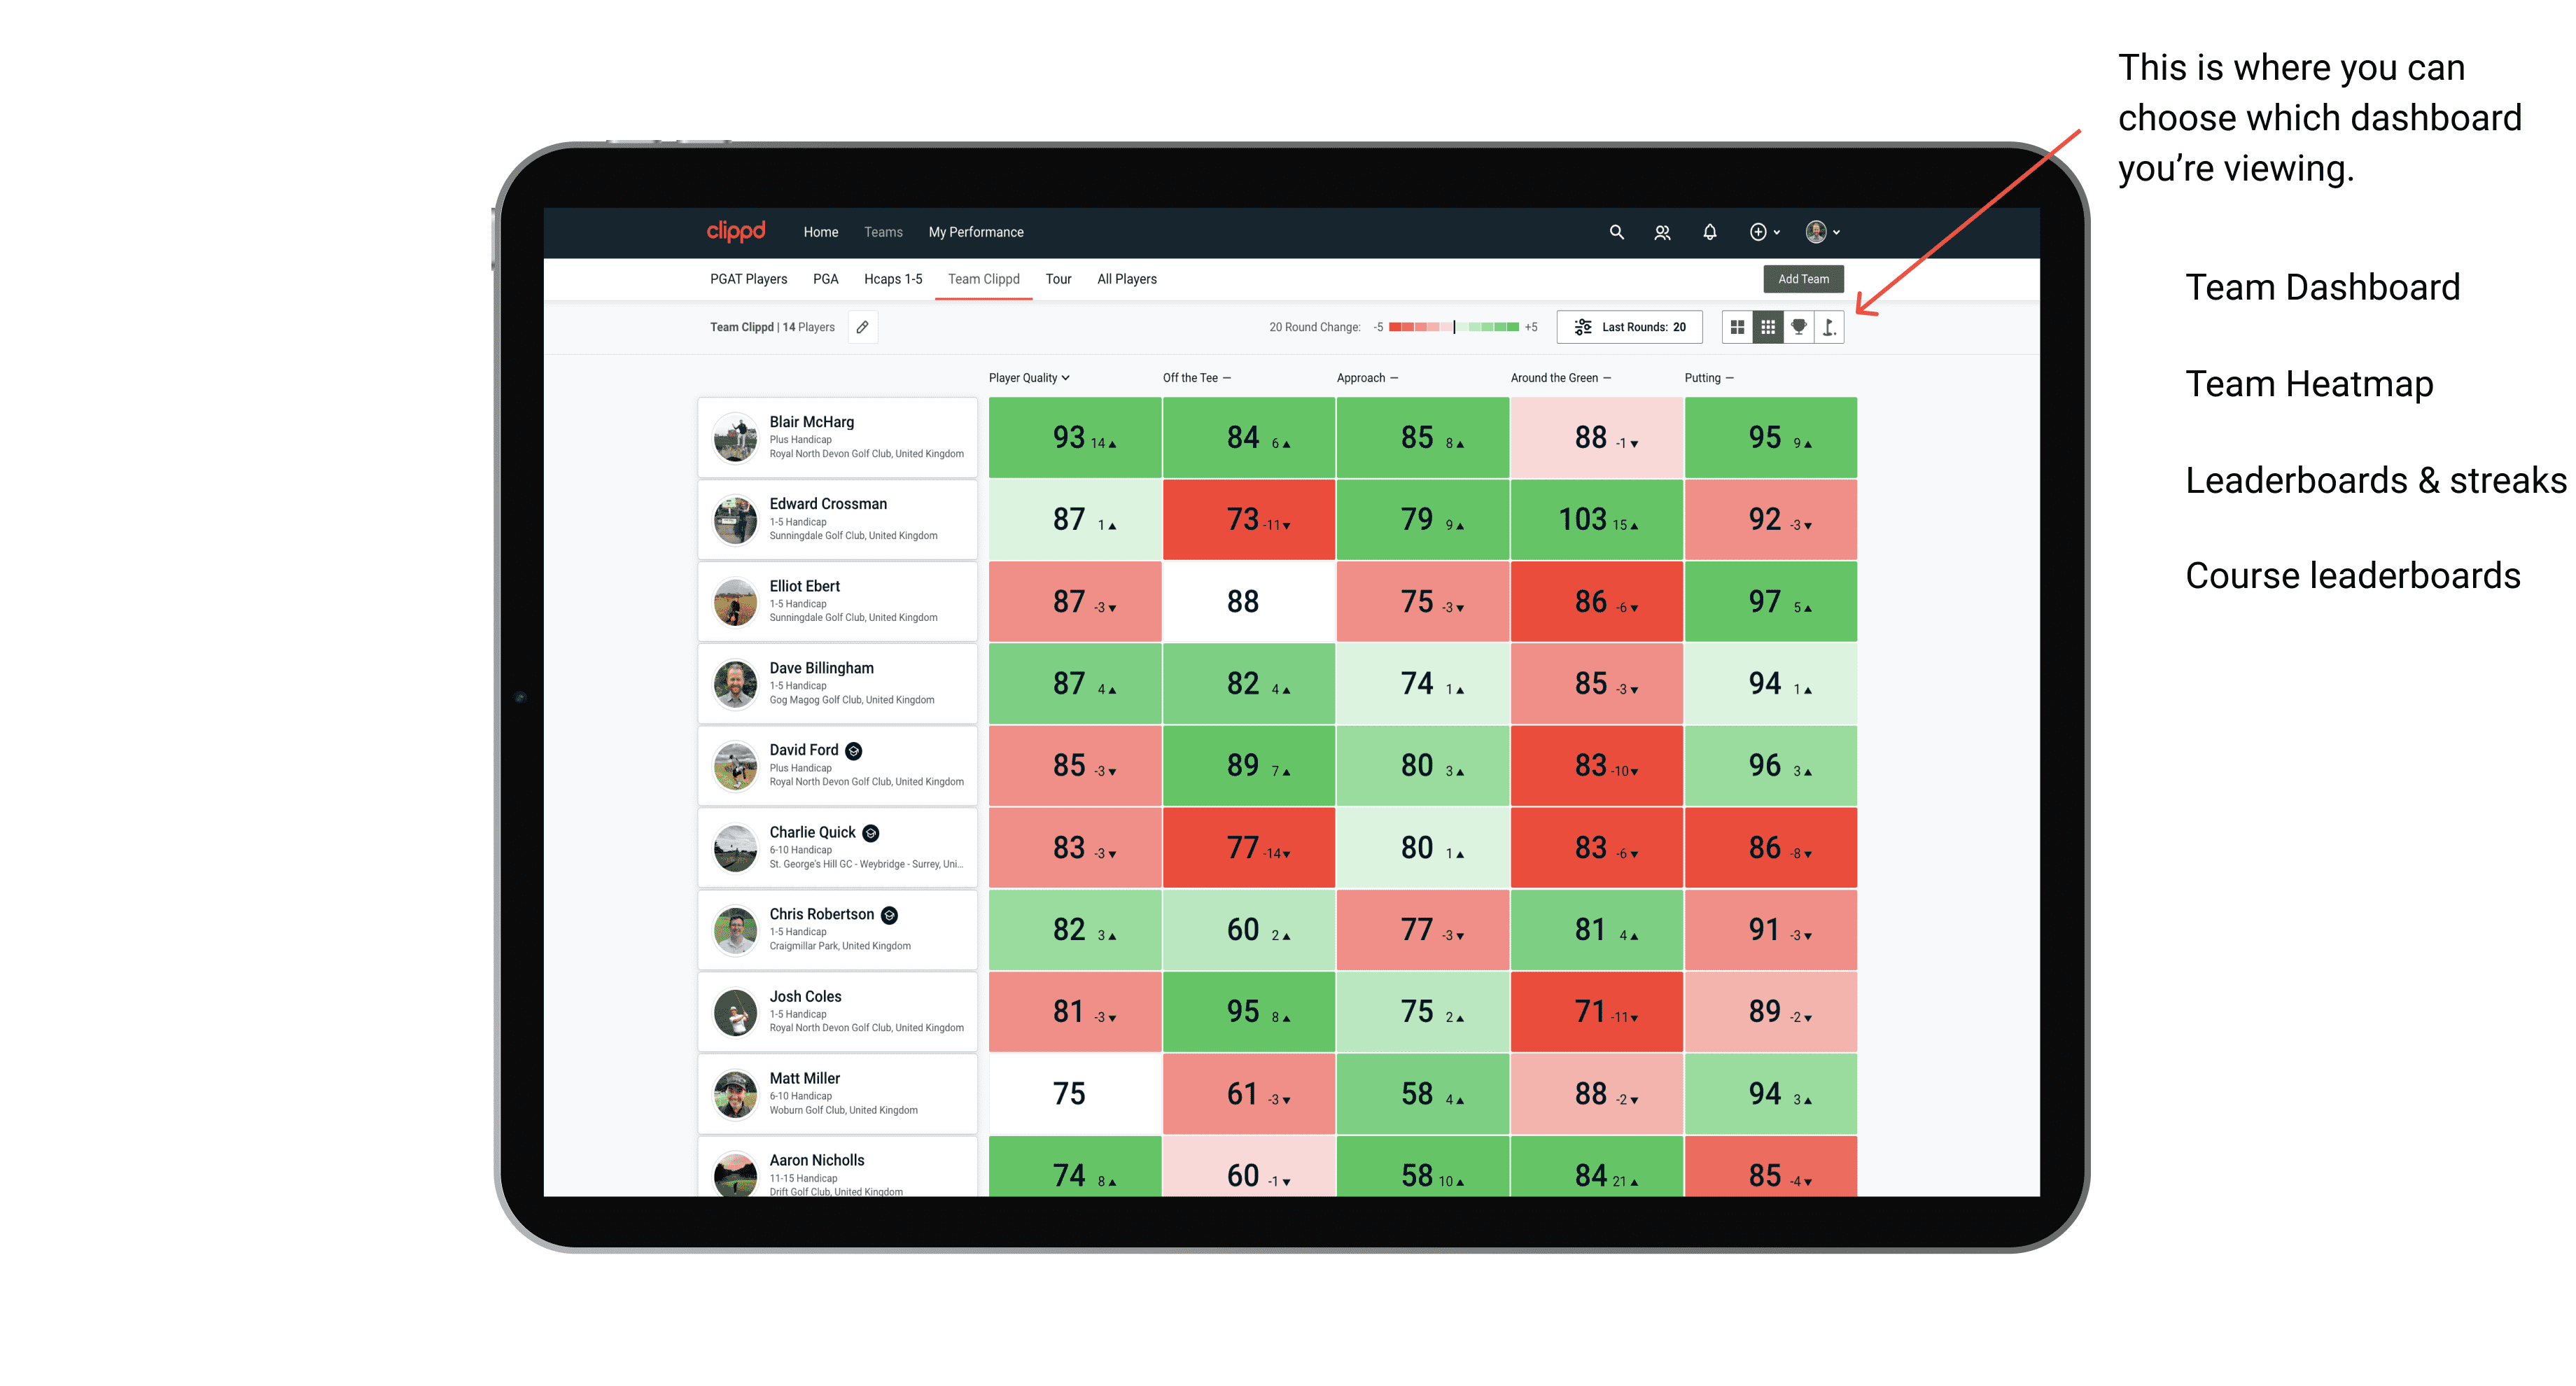Select the Team Clippd tab
Image resolution: width=2576 pixels, height=1386 pixels.
983,278
